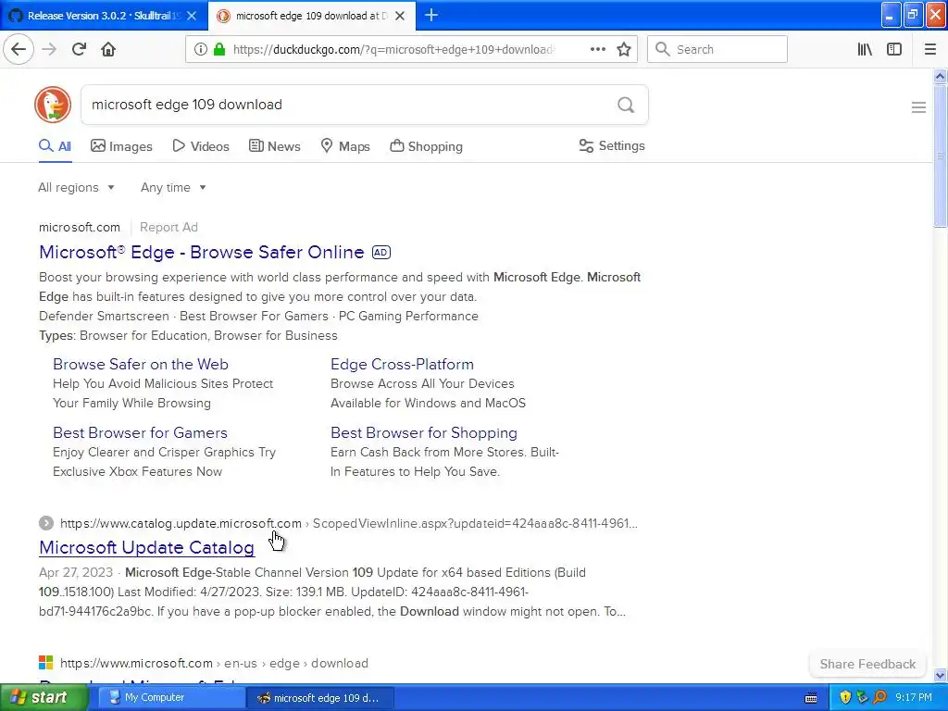Close the Release Version 3.0.2 tab
948x711 pixels.
(192, 16)
